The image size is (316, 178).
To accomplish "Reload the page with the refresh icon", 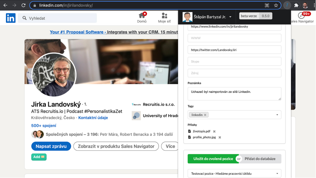I will click(x=23, y=5).
